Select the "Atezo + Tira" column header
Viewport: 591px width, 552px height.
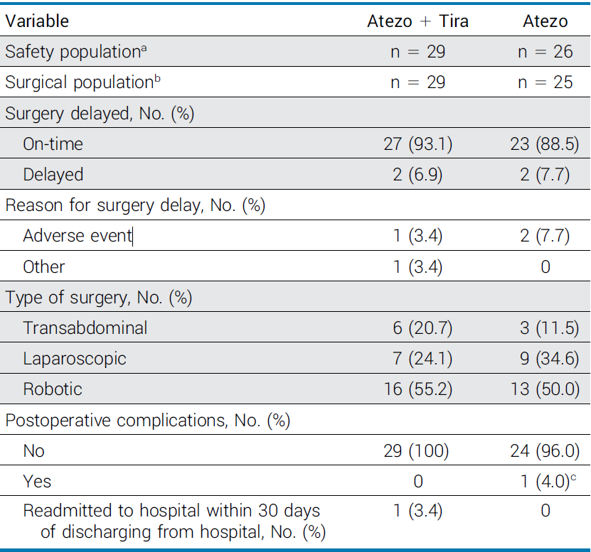pyautogui.click(x=417, y=21)
